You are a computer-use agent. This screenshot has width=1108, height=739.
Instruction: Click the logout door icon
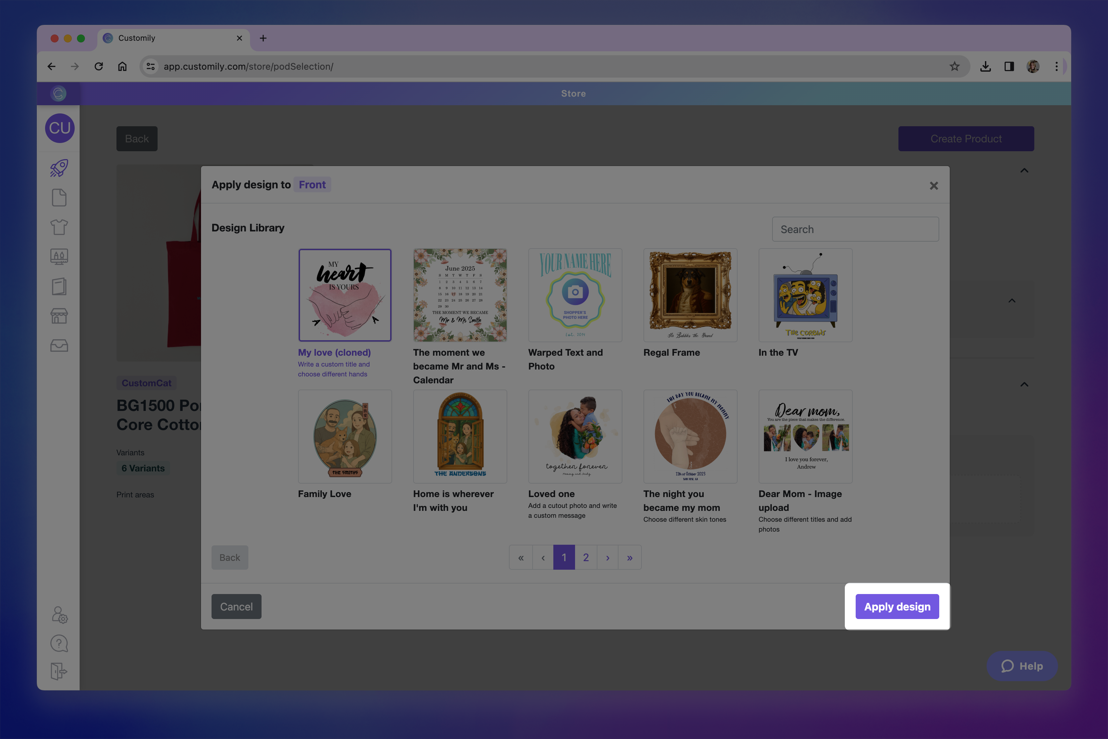pyautogui.click(x=59, y=671)
